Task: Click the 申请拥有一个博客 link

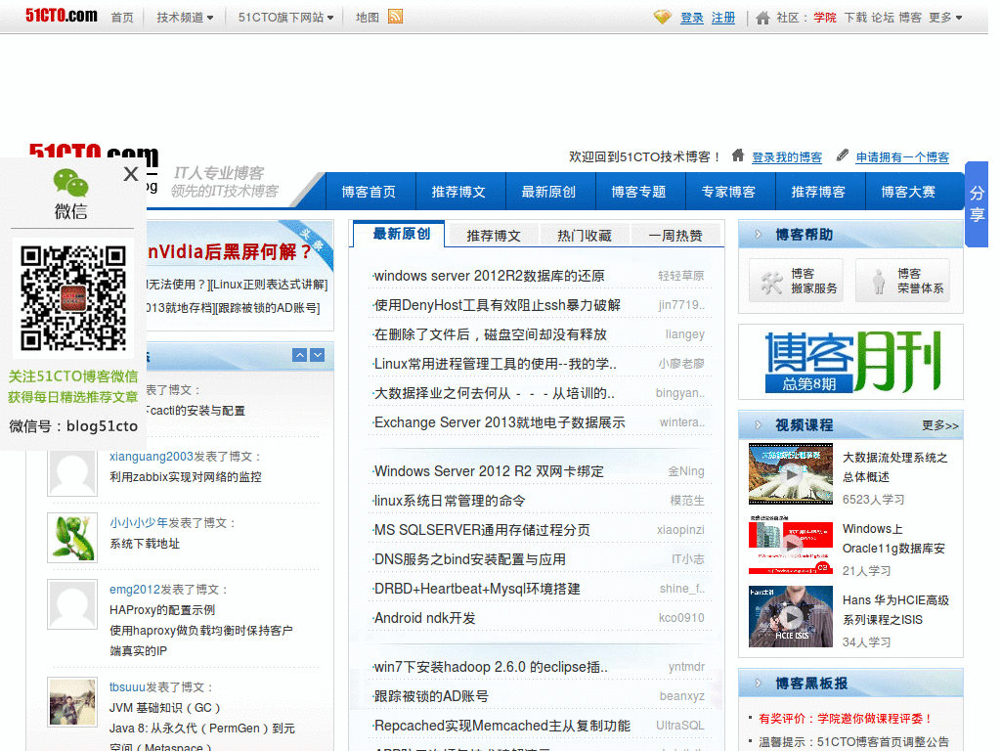Action: click(902, 157)
